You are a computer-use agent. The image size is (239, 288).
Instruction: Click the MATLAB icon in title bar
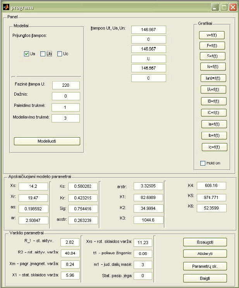6,7
